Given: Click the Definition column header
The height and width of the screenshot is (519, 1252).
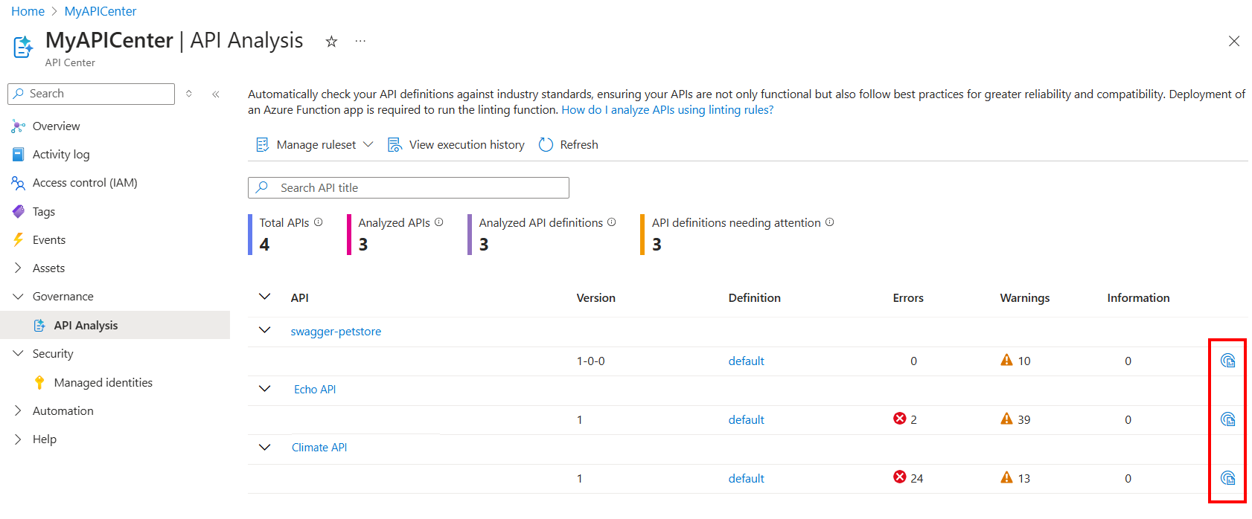Looking at the screenshot, I should click(x=754, y=298).
